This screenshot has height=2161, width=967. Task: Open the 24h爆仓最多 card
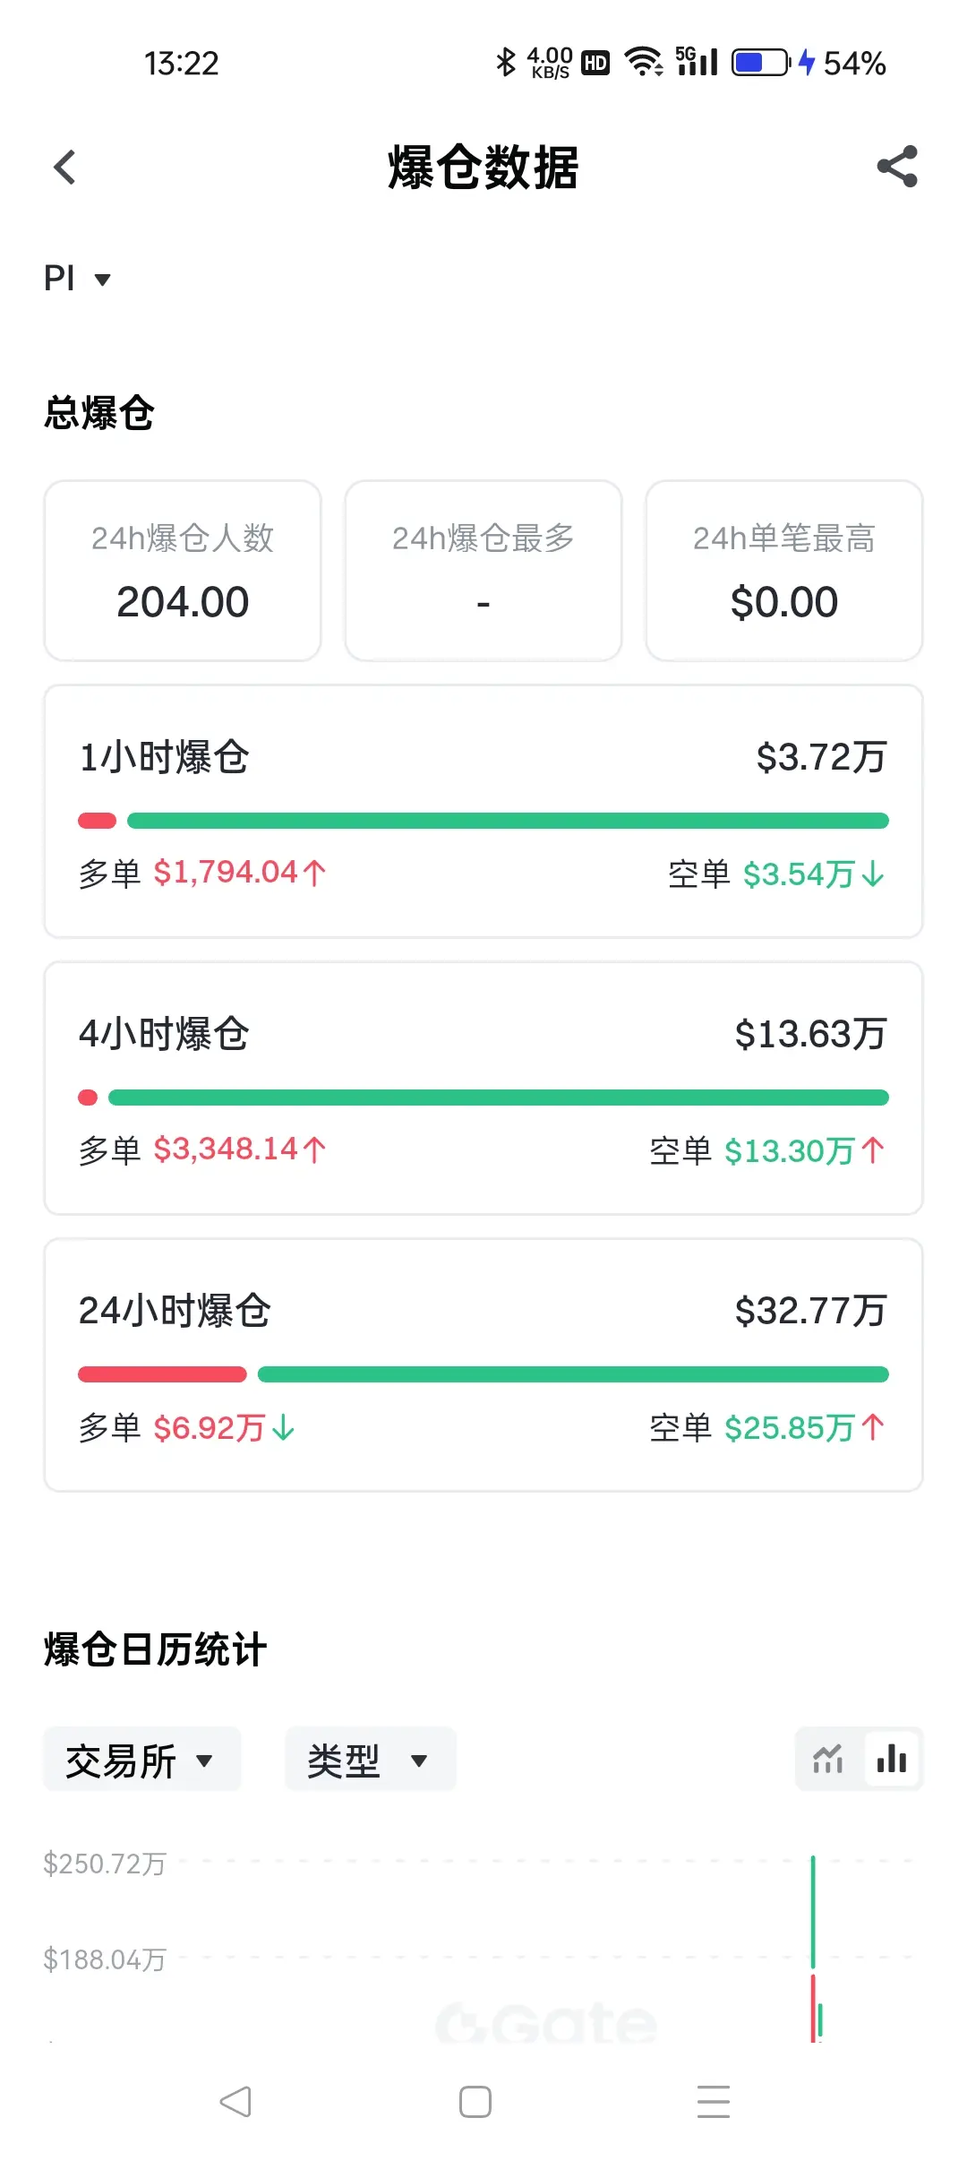(483, 571)
